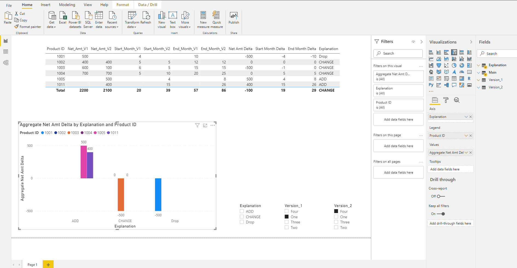The width and height of the screenshot is (517, 268).
Task: Switch to the View ribbon tab
Action: 88,5
